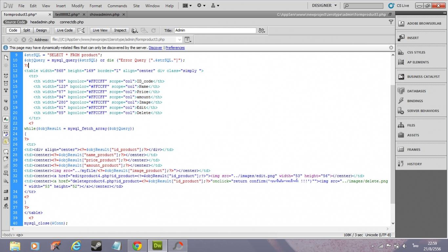Click the Remove Comment icon

click(6, 159)
